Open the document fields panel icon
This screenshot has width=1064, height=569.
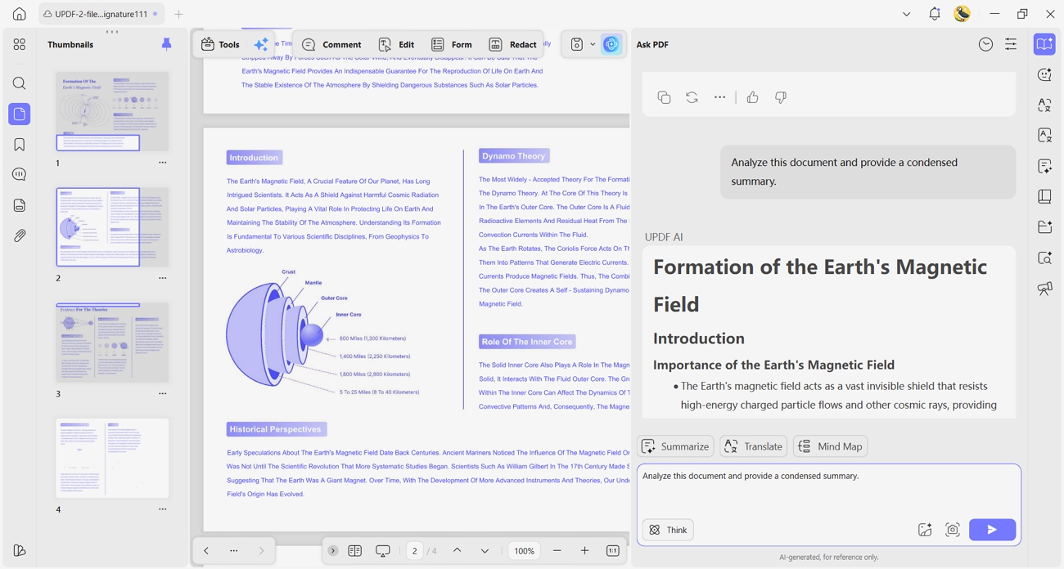(20, 205)
